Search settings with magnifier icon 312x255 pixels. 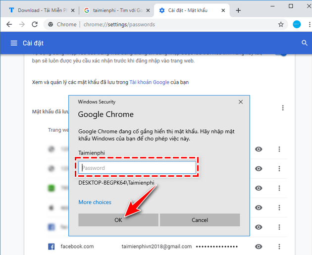(305, 43)
